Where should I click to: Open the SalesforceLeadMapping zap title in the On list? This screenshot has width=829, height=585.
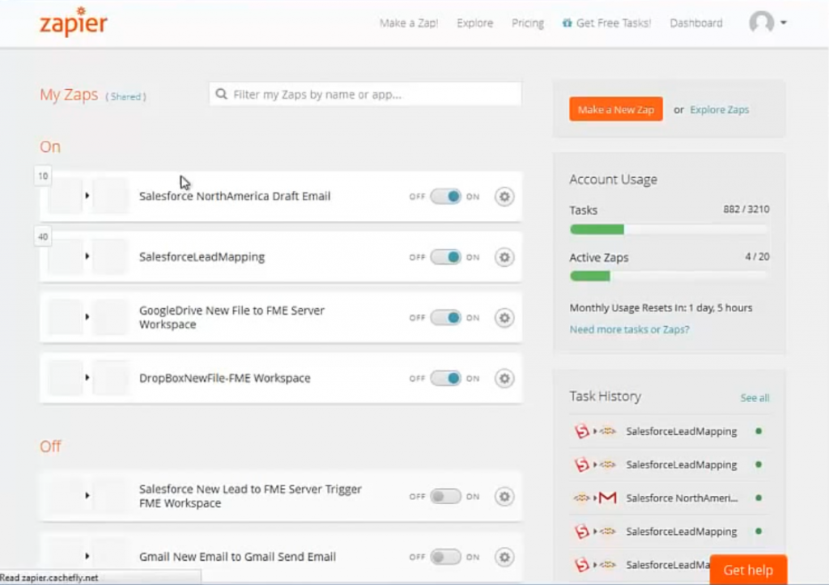[x=202, y=256]
